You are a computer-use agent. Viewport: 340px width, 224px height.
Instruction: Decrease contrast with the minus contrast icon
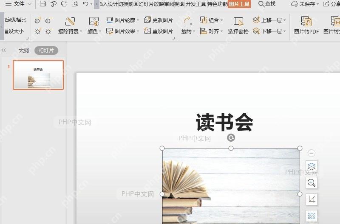(x=48, y=20)
